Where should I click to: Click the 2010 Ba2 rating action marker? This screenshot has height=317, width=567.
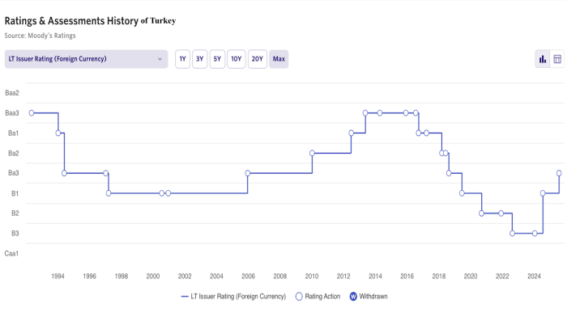click(312, 153)
